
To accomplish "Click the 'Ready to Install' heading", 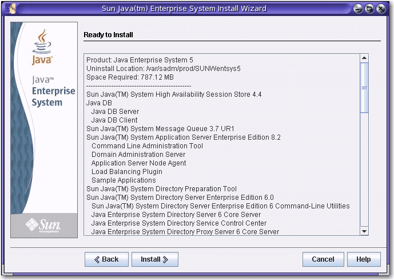I will click(x=108, y=35).
